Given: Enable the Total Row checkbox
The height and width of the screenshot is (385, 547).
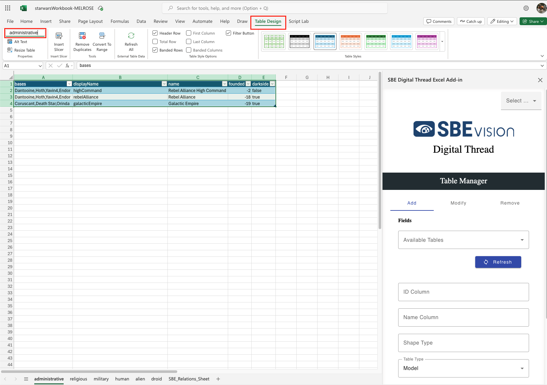Looking at the screenshot, I should [x=155, y=42].
